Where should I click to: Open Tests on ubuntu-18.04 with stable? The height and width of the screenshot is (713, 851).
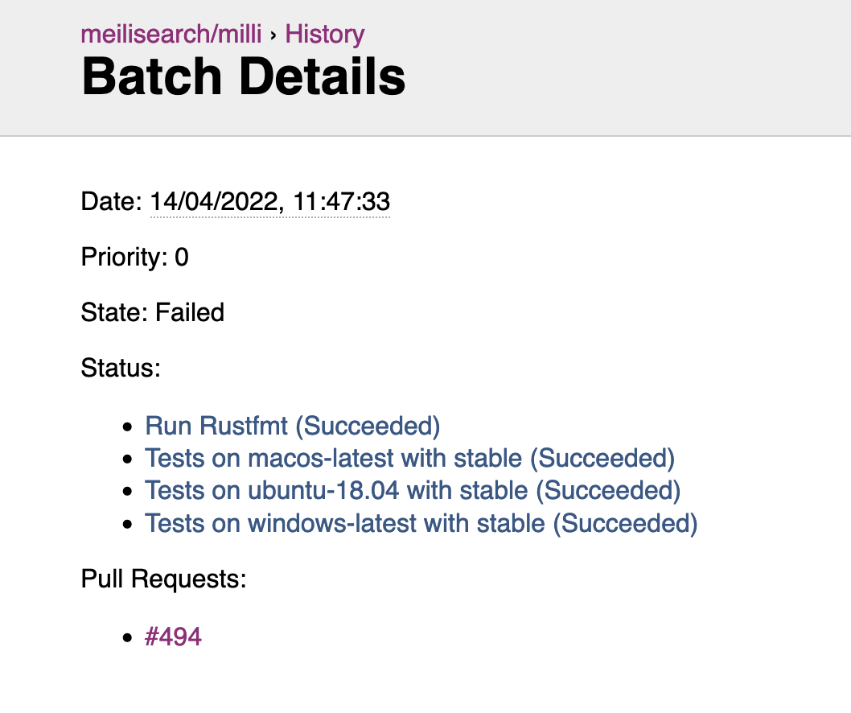[413, 490]
